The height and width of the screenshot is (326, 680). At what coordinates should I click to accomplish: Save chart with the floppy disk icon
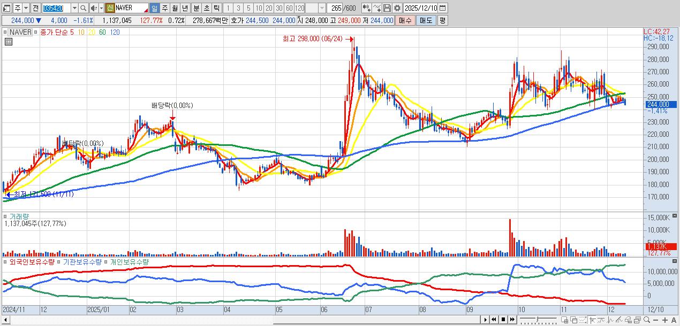[387, 8]
